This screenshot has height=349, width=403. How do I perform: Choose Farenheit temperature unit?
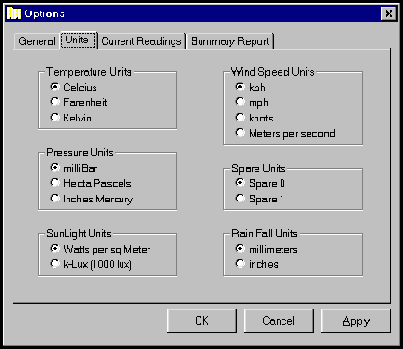(79, 102)
